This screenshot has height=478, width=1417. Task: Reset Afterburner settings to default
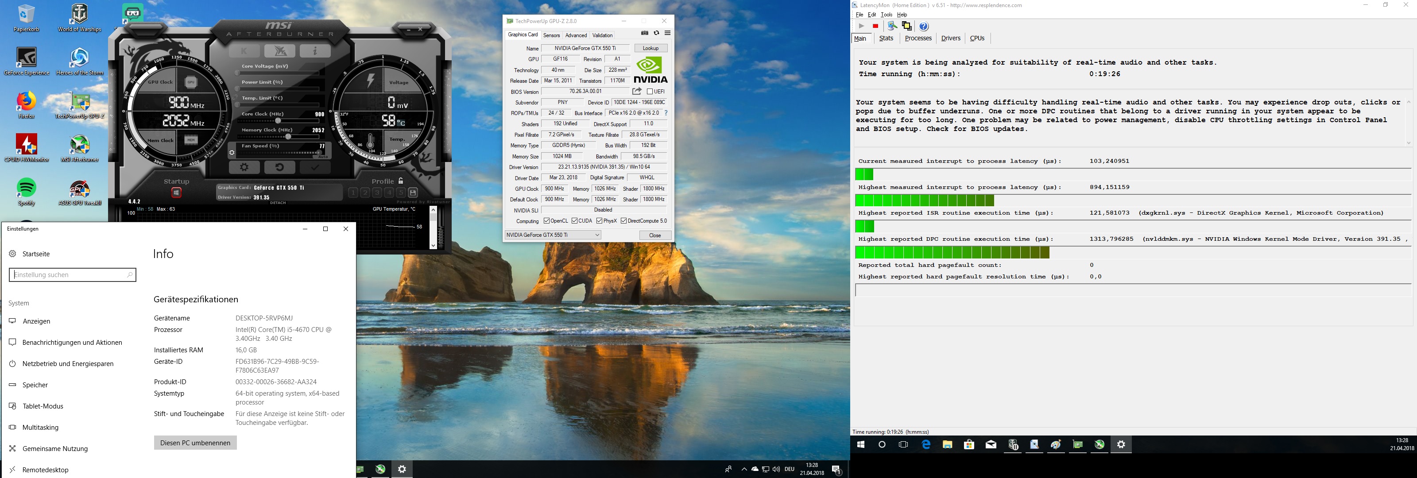[279, 167]
